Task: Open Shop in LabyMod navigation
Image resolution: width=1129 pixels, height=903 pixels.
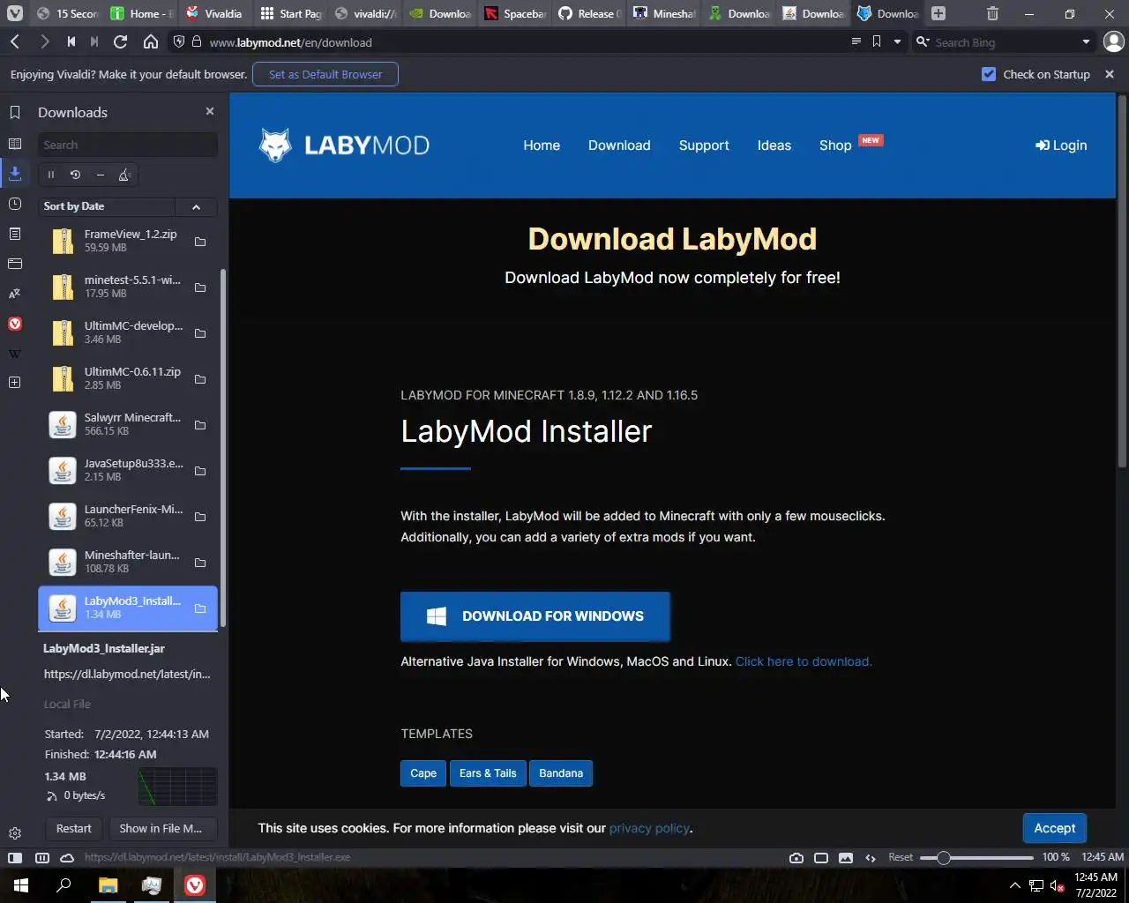Action: (835, 146)
